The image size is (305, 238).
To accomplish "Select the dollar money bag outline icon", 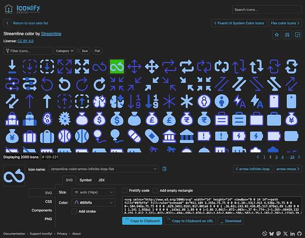I will pyautogui.click(x=99, y=119).
